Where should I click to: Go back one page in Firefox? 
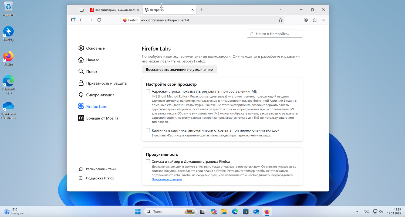tap(82, 20)
